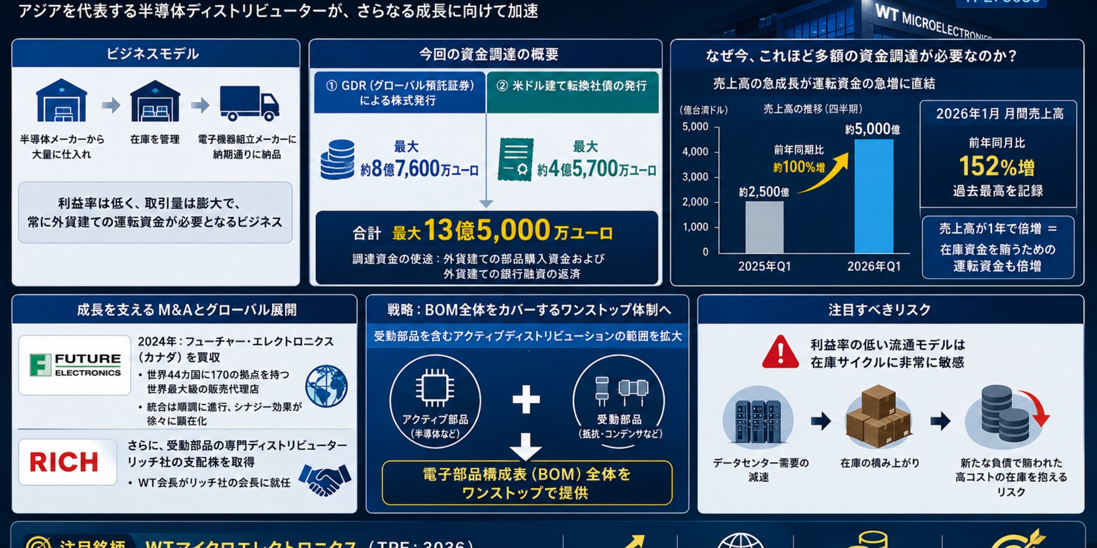Click the 約100%増 growth label
1097x548 pixels.
799,167
